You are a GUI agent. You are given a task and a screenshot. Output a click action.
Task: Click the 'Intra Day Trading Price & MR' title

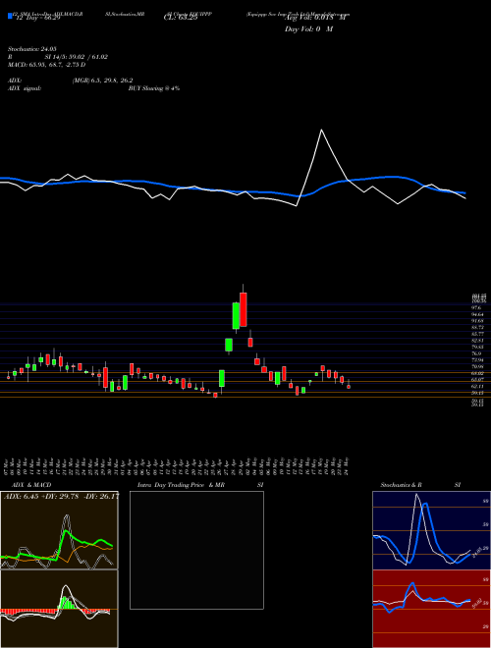coord(181,485)
